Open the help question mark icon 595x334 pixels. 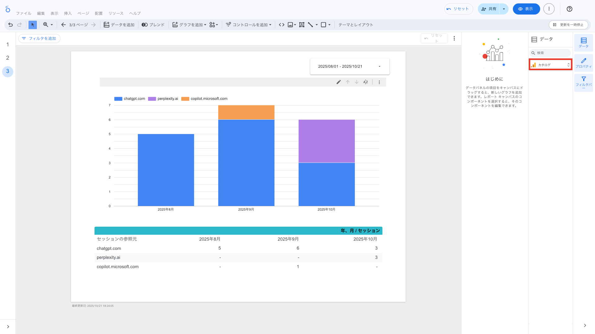[x=569, y=9]
